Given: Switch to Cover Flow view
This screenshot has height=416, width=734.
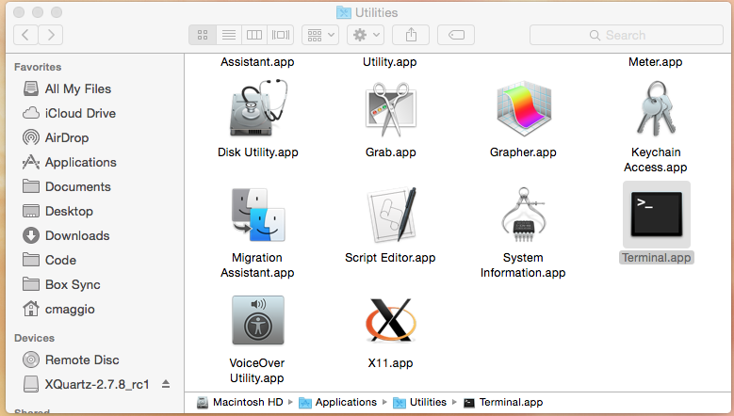Looking at the screenshot, I should (x=281, y=35).
